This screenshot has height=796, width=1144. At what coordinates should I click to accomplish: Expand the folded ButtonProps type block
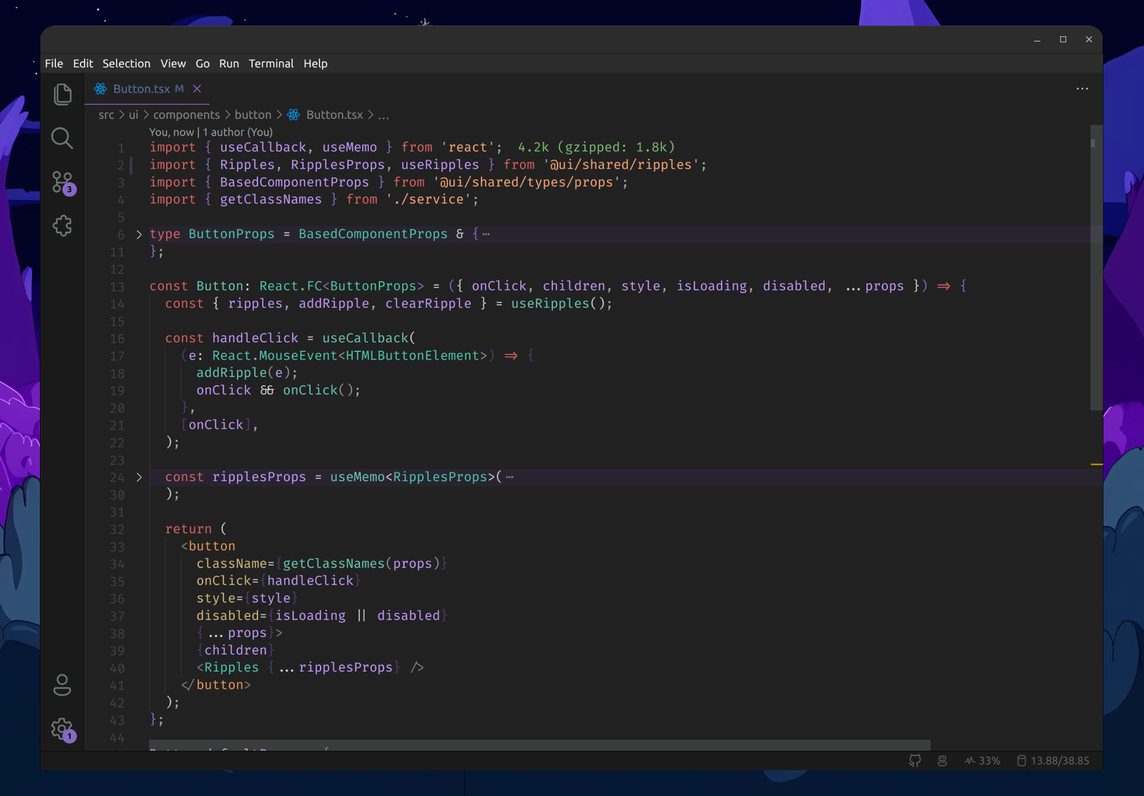(x=139, y=235)
